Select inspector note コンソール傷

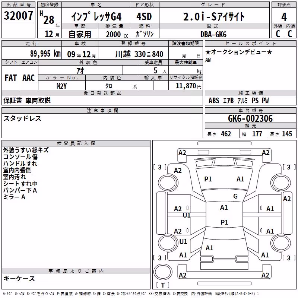point(20,157)
